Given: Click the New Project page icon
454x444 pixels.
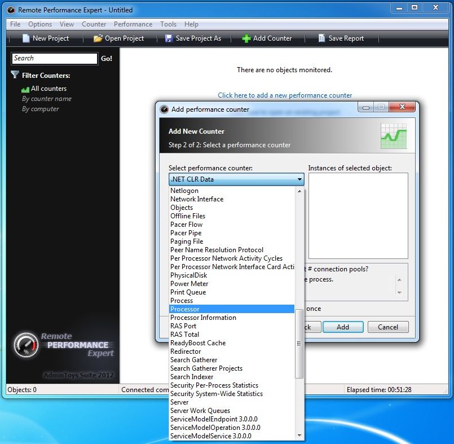Looking at the screenshot, I should 26,38.
